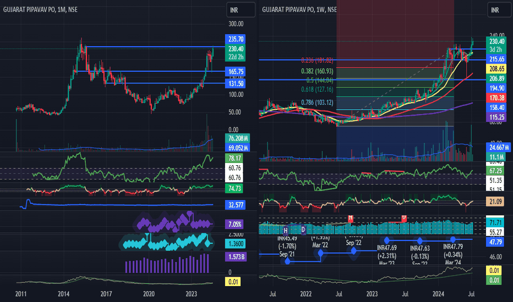Click the Mar '23 INR47.69 diamond marker

tap(387, 241)
